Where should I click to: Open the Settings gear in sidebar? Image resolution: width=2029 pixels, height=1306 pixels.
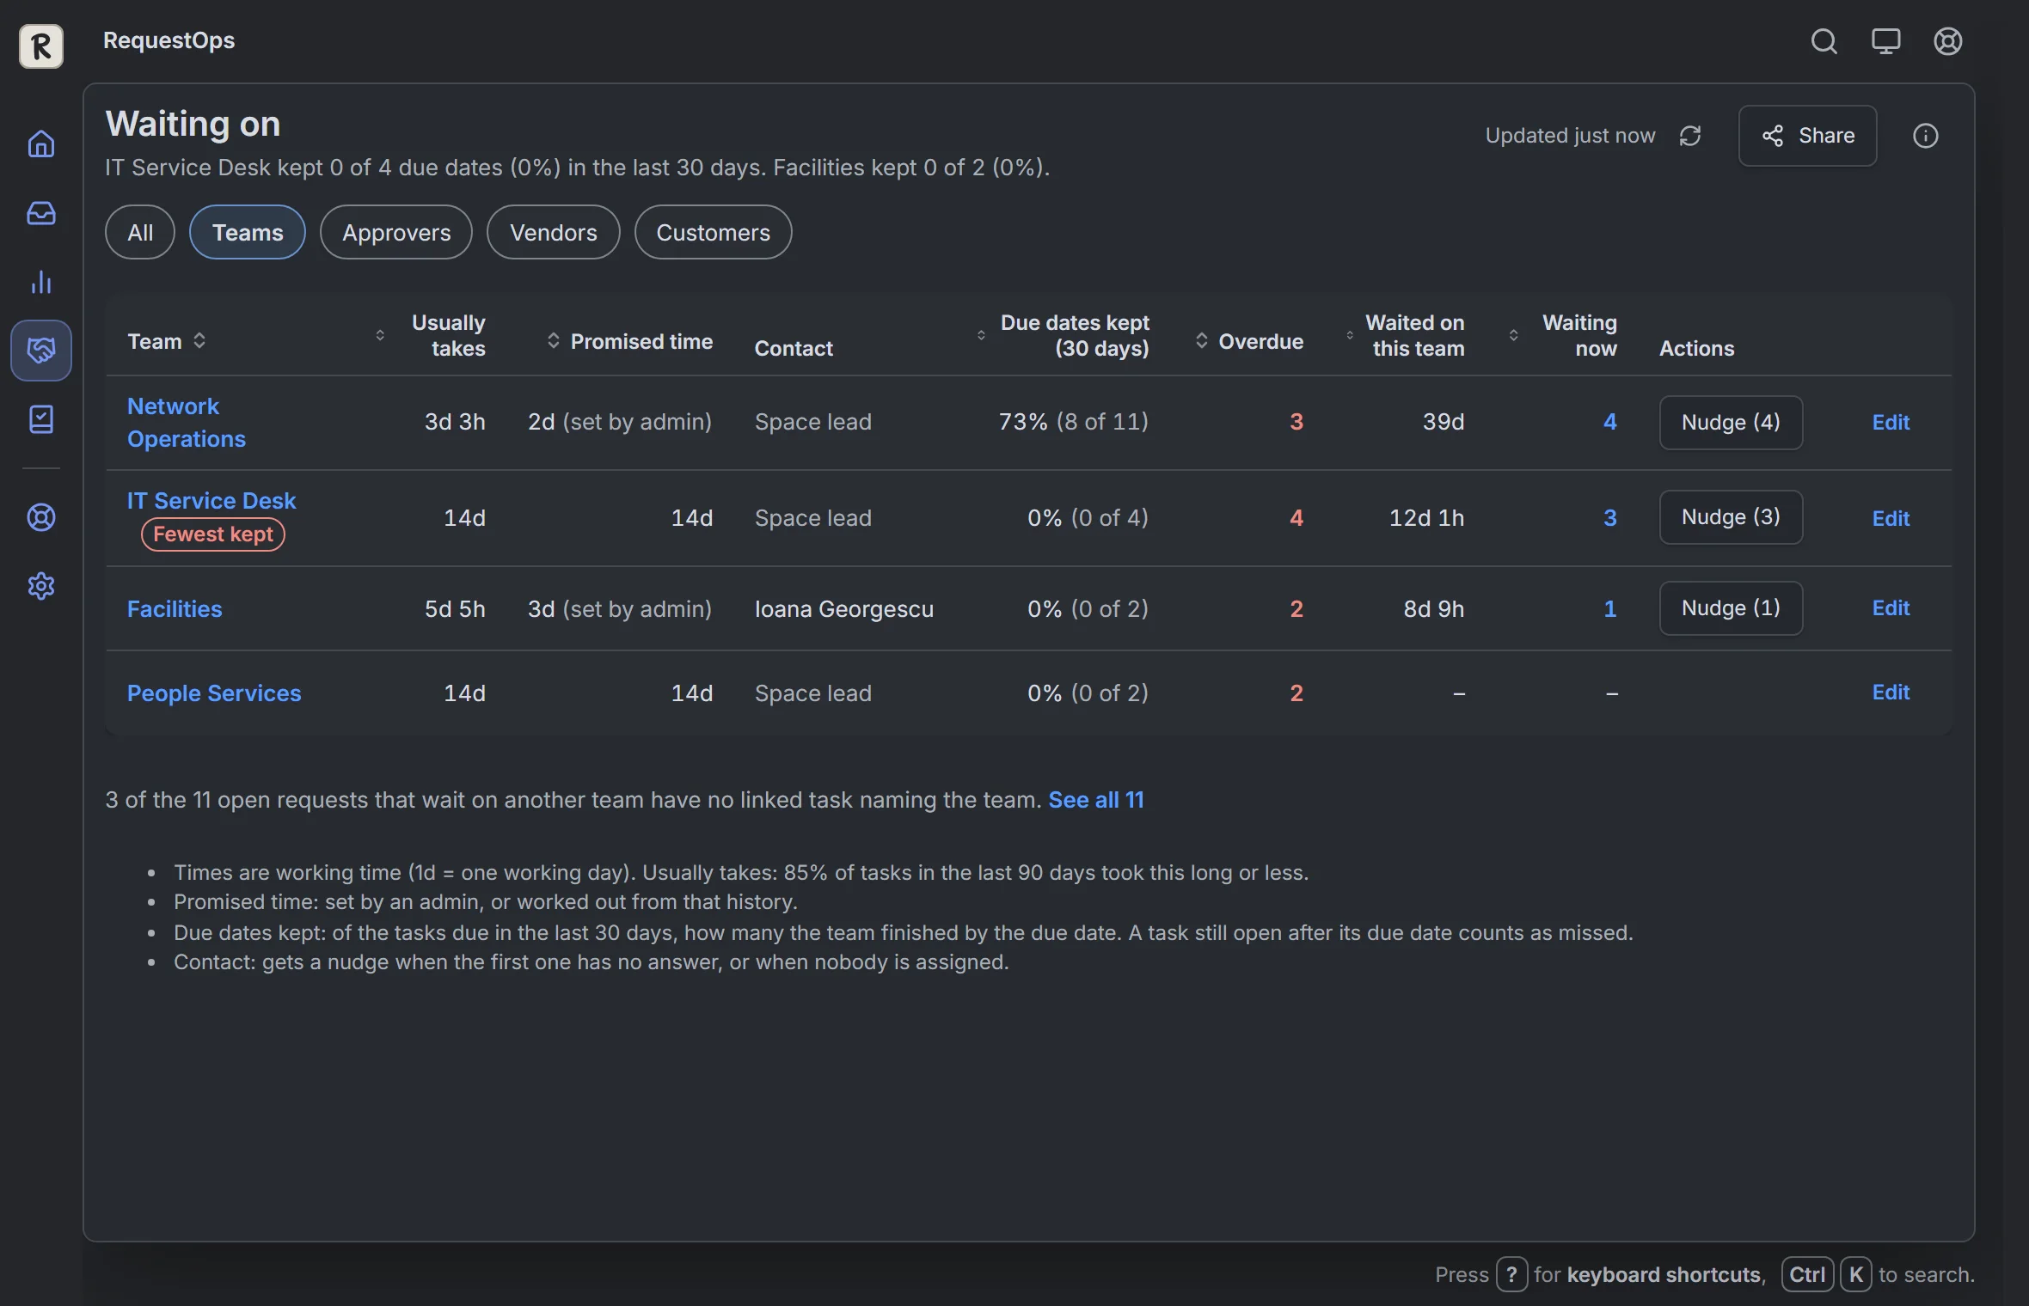coord(41,586)
